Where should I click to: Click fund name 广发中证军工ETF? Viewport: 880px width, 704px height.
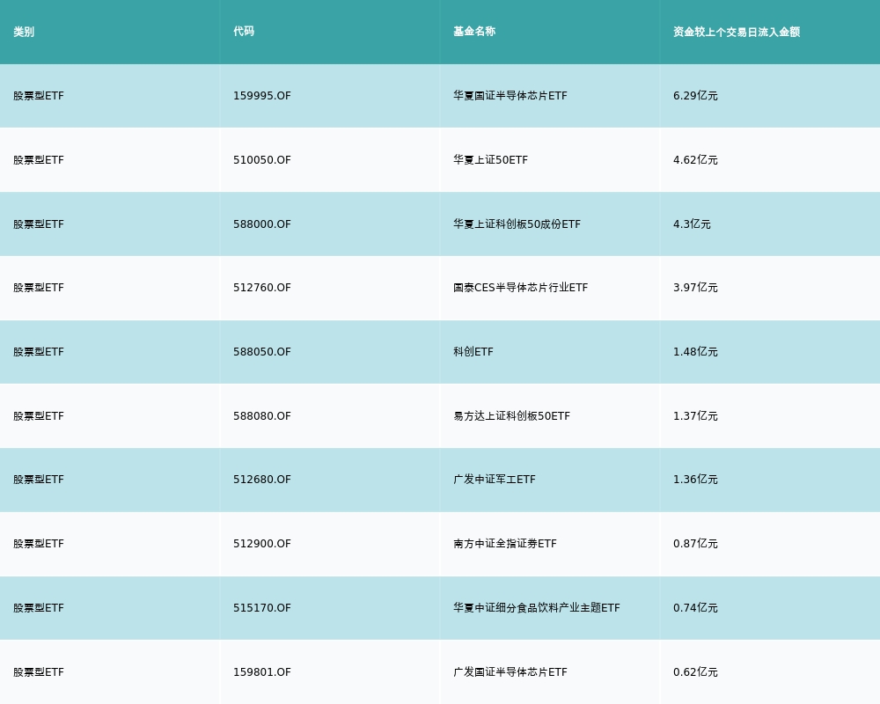tap(495, 480)
